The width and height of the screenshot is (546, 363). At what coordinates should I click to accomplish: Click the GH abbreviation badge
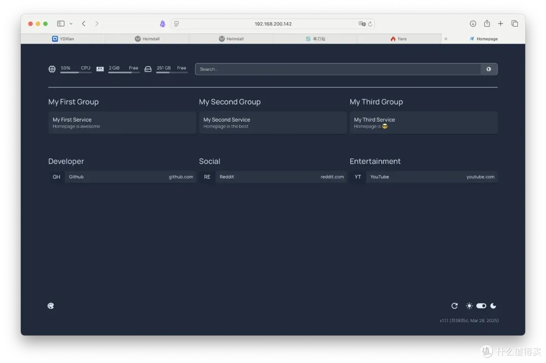[57, 177]
